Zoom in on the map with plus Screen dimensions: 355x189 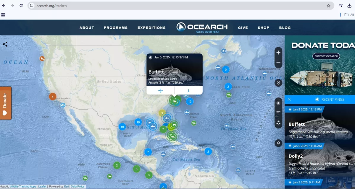pos(278,53)
